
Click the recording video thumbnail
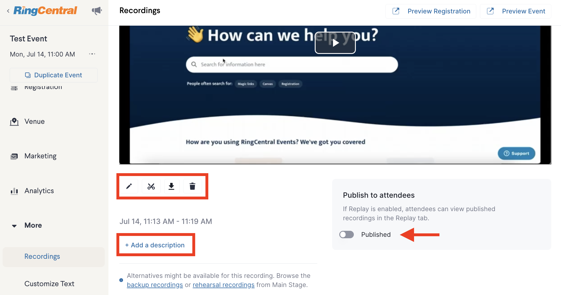coord(335,95)
